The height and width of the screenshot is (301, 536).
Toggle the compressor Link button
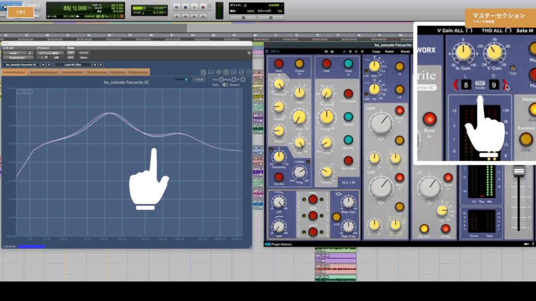tap(278, 63)
